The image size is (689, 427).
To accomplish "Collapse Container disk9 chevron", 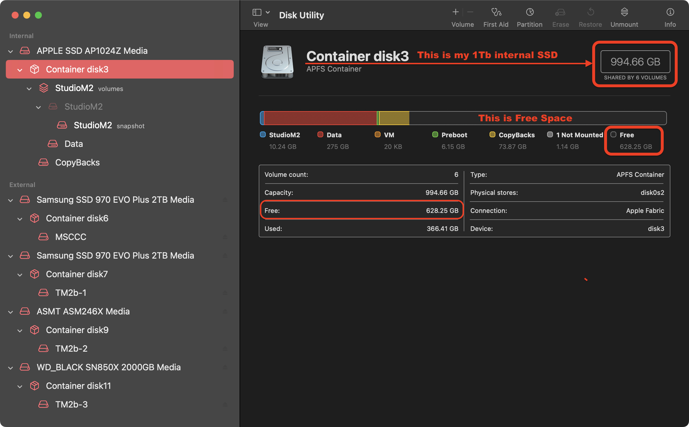I will (20, 331).
